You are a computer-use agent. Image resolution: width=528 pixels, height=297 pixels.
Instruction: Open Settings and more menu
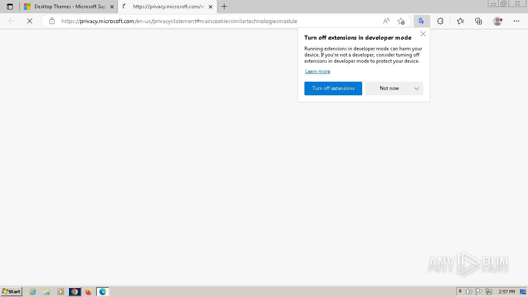[x=516, y=21]
